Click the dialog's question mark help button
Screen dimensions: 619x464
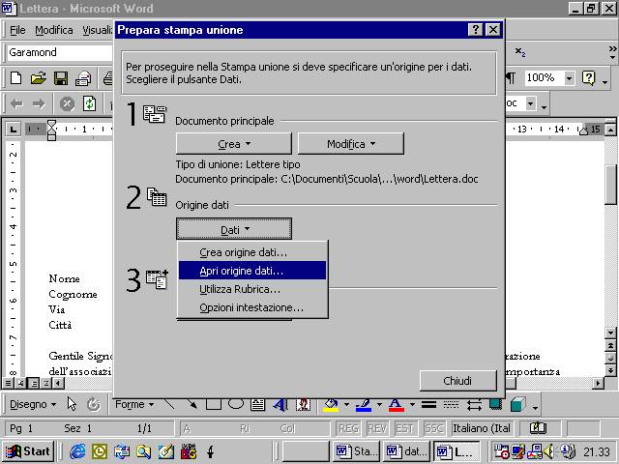(x=475, y=30)
